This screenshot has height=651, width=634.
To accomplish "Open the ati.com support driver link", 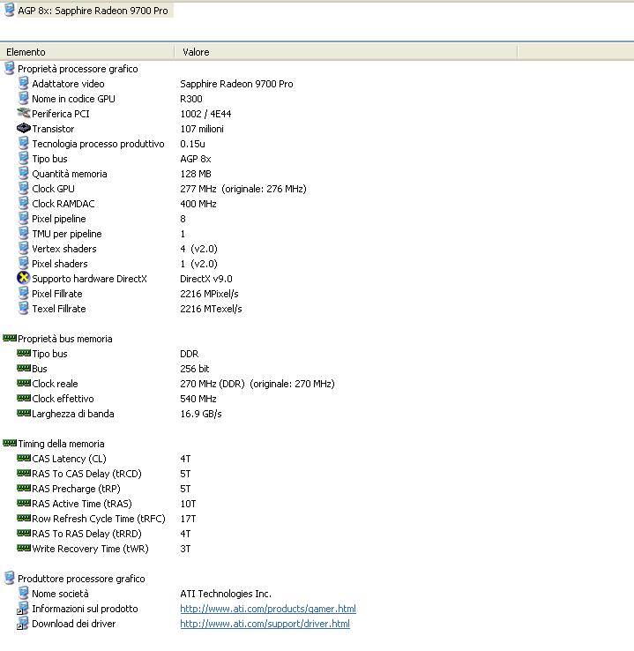I will 265,624.
